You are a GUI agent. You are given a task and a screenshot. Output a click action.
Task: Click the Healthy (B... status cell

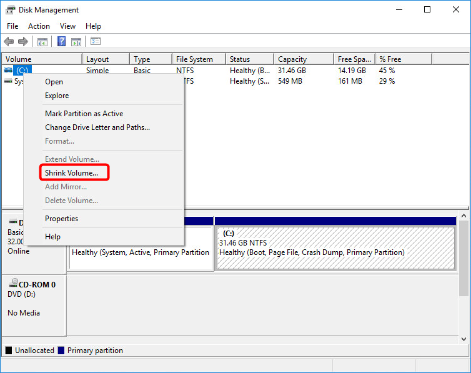tap(250, 71)
